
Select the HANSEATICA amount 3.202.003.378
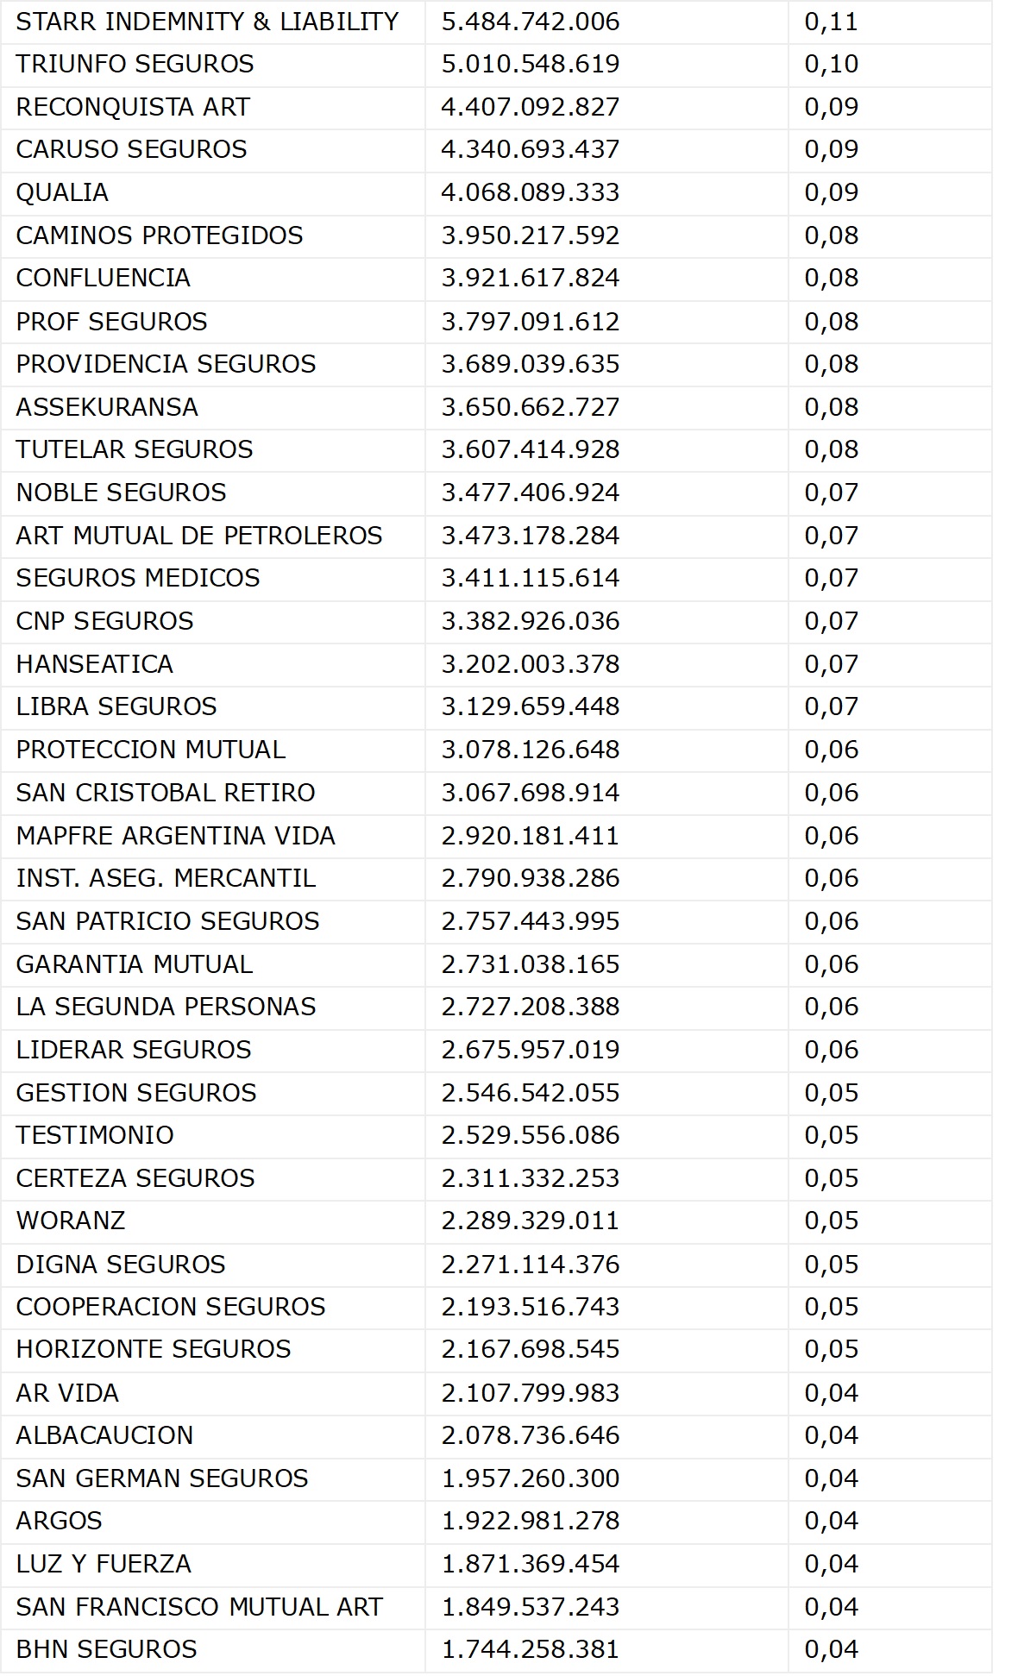click(x=530, y=664)
